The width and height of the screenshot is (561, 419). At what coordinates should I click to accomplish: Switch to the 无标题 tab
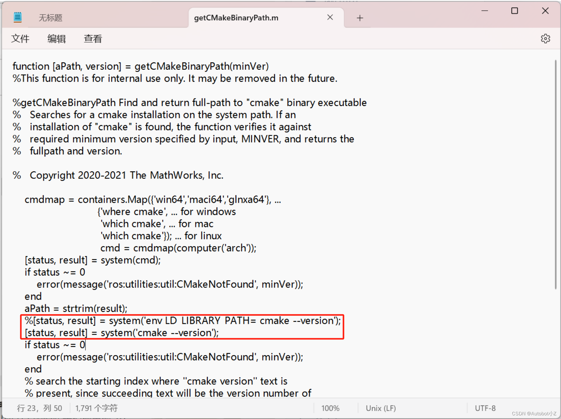50,18
